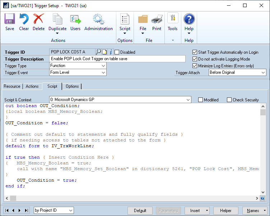Click the Save floppy disk icon
Screen dimensions: 270x216
(9, 19)
